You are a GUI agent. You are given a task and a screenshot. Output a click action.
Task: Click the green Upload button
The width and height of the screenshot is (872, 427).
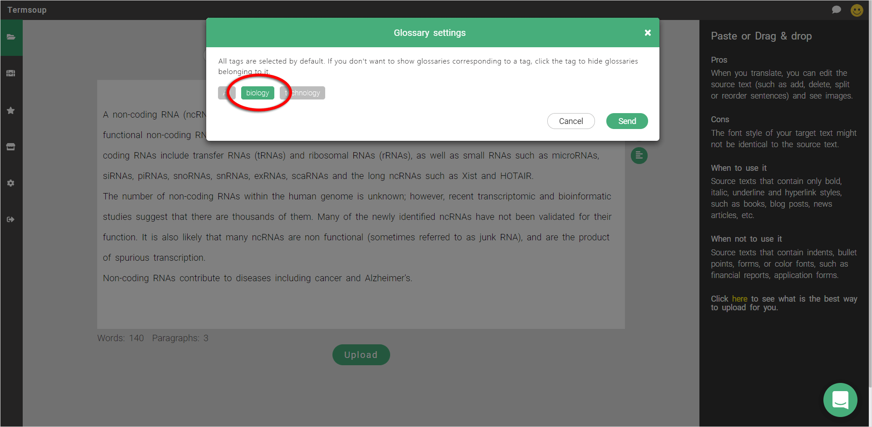click(x=361, y=355)
